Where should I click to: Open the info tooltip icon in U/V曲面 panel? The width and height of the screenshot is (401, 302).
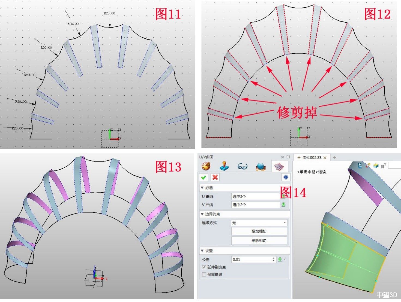(x=286, y=177)
